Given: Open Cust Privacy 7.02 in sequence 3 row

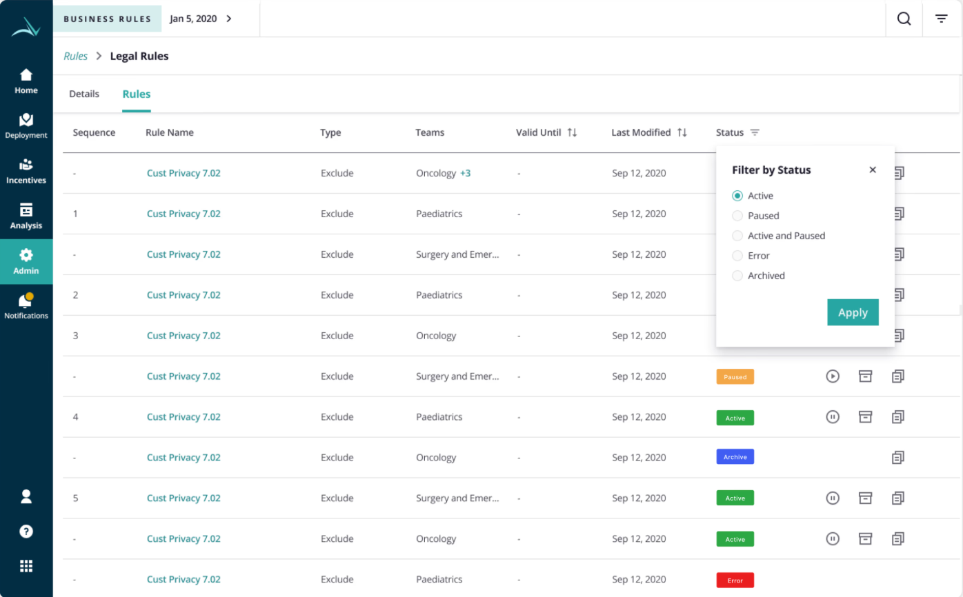Looking at the screenshot, I should pyautogui.click(x=183, y=336).
